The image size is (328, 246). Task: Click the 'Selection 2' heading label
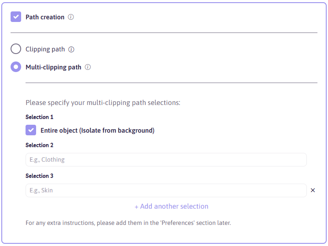[x=39, y=145]
